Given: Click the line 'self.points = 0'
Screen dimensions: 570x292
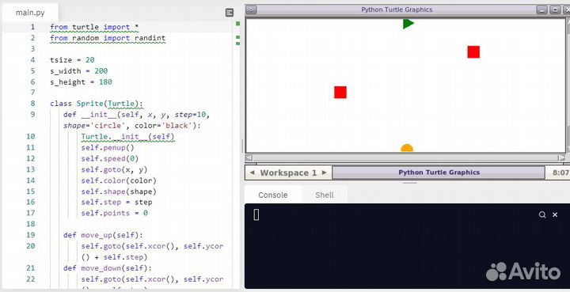Looking at the screenshot, I should pos(114,213).
